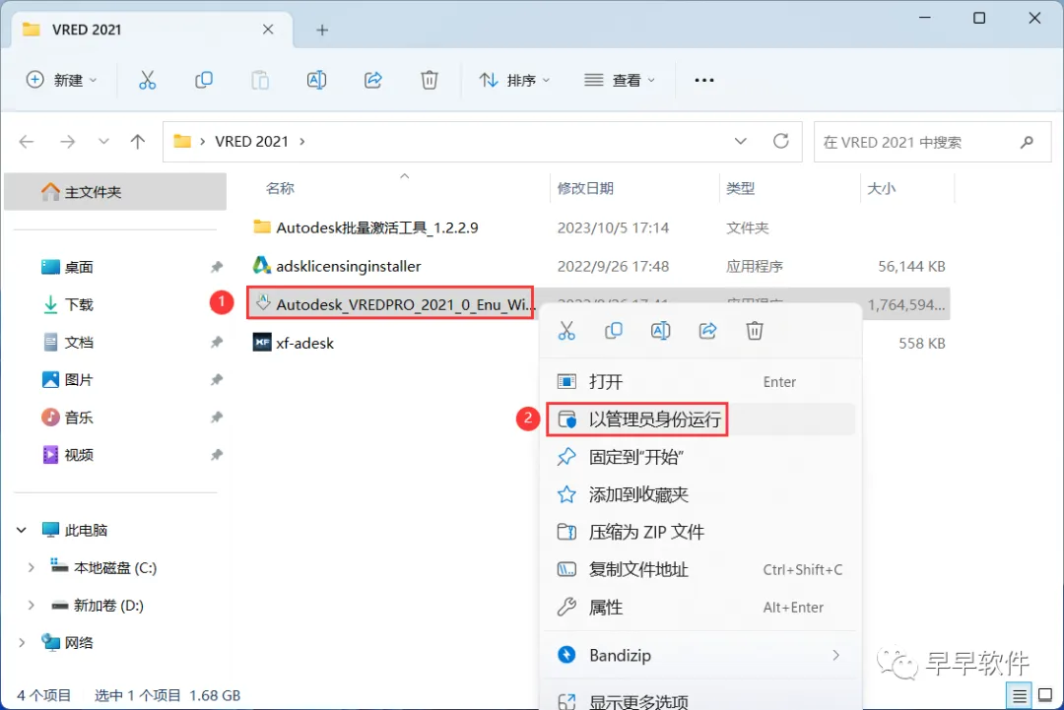
Task: Open the 查看 view dropdown
Action: tap(620, 80)
